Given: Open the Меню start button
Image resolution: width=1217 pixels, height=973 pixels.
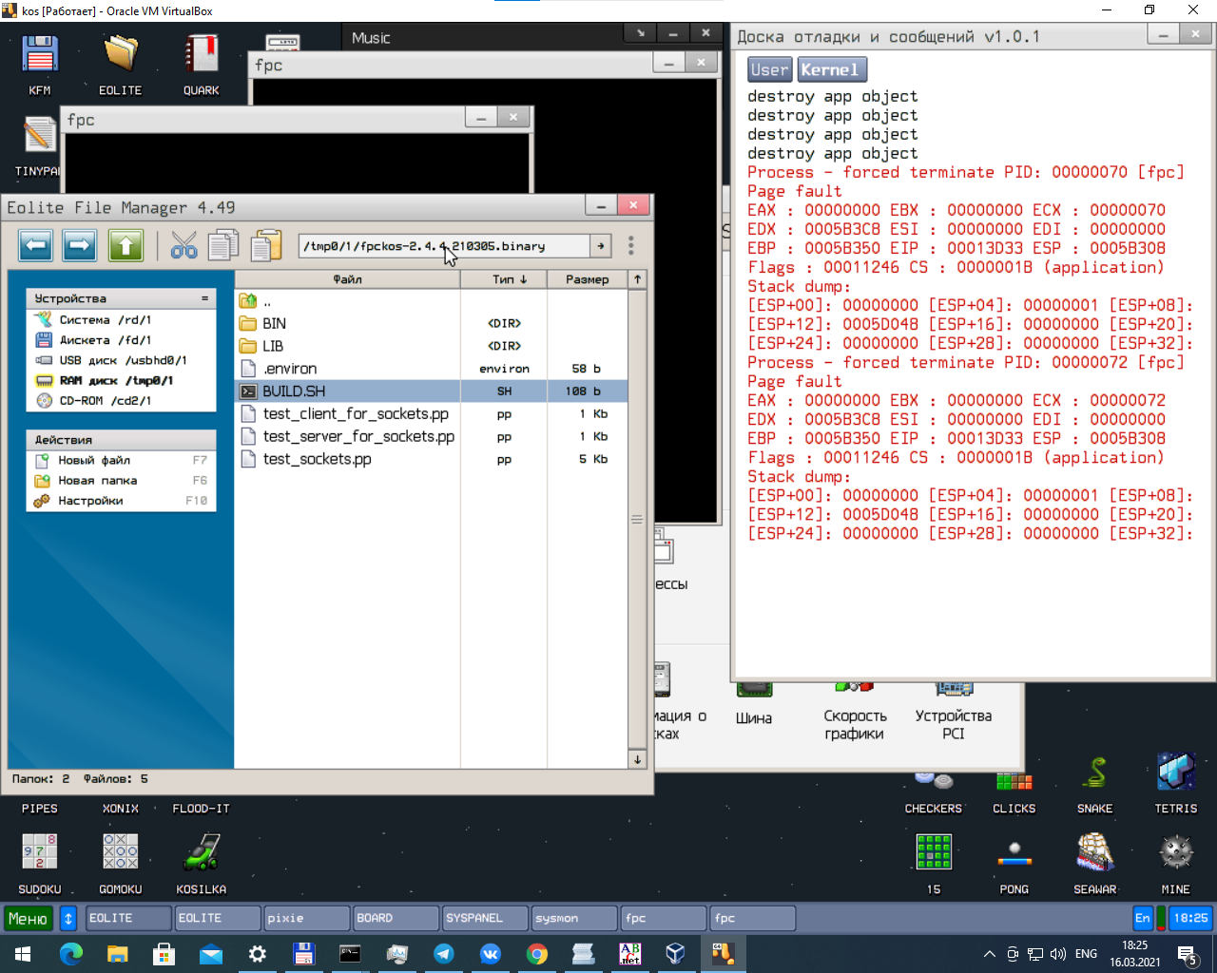Looking at the screenshot, I should [x=28, y=919].
